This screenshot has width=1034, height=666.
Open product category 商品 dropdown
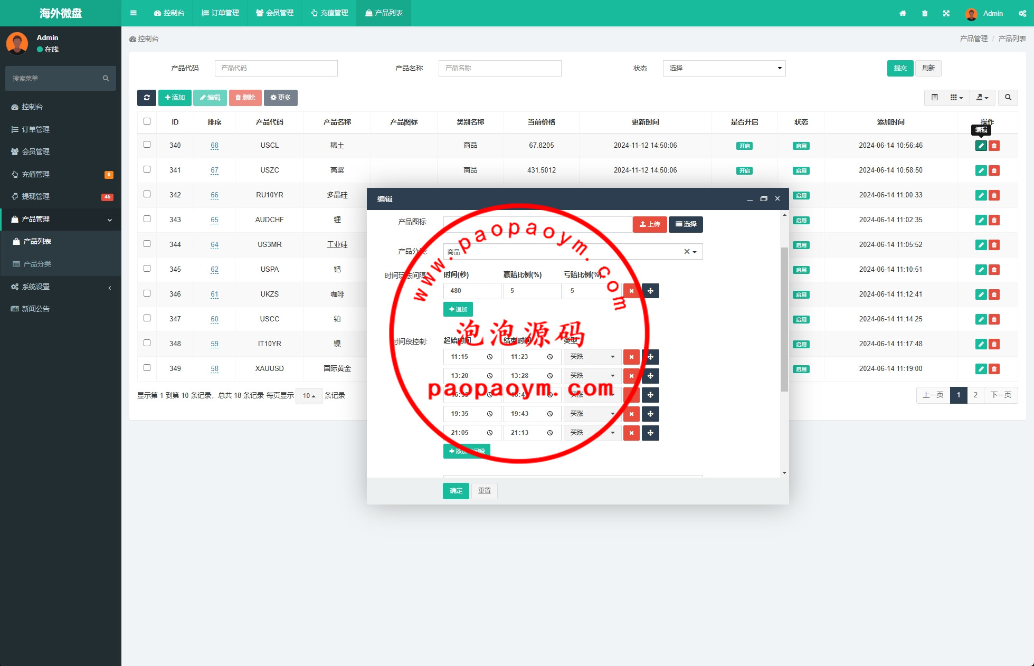[573, 252]
